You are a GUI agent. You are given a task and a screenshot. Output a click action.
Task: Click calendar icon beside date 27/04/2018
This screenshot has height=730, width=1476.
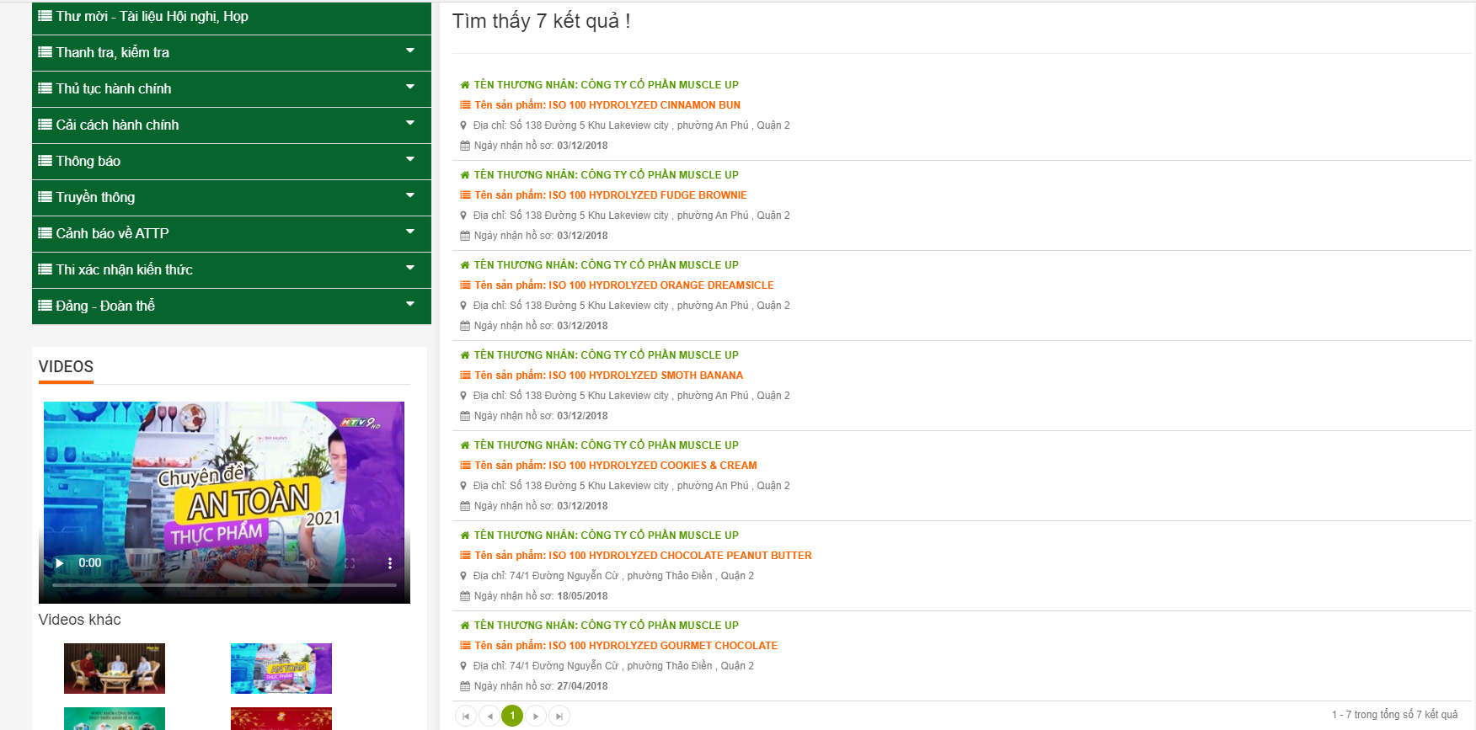click(x=465, y=686)
